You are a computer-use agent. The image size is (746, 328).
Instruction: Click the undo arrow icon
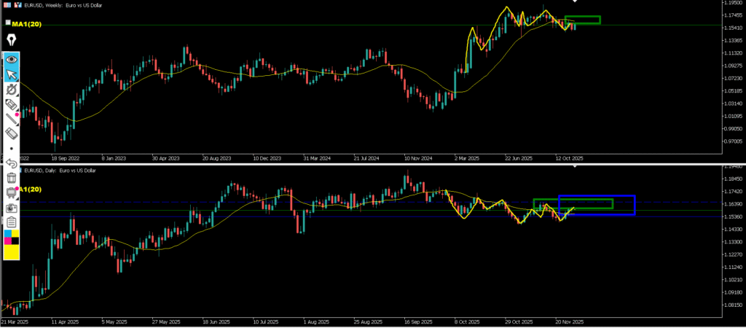point(12,163)
